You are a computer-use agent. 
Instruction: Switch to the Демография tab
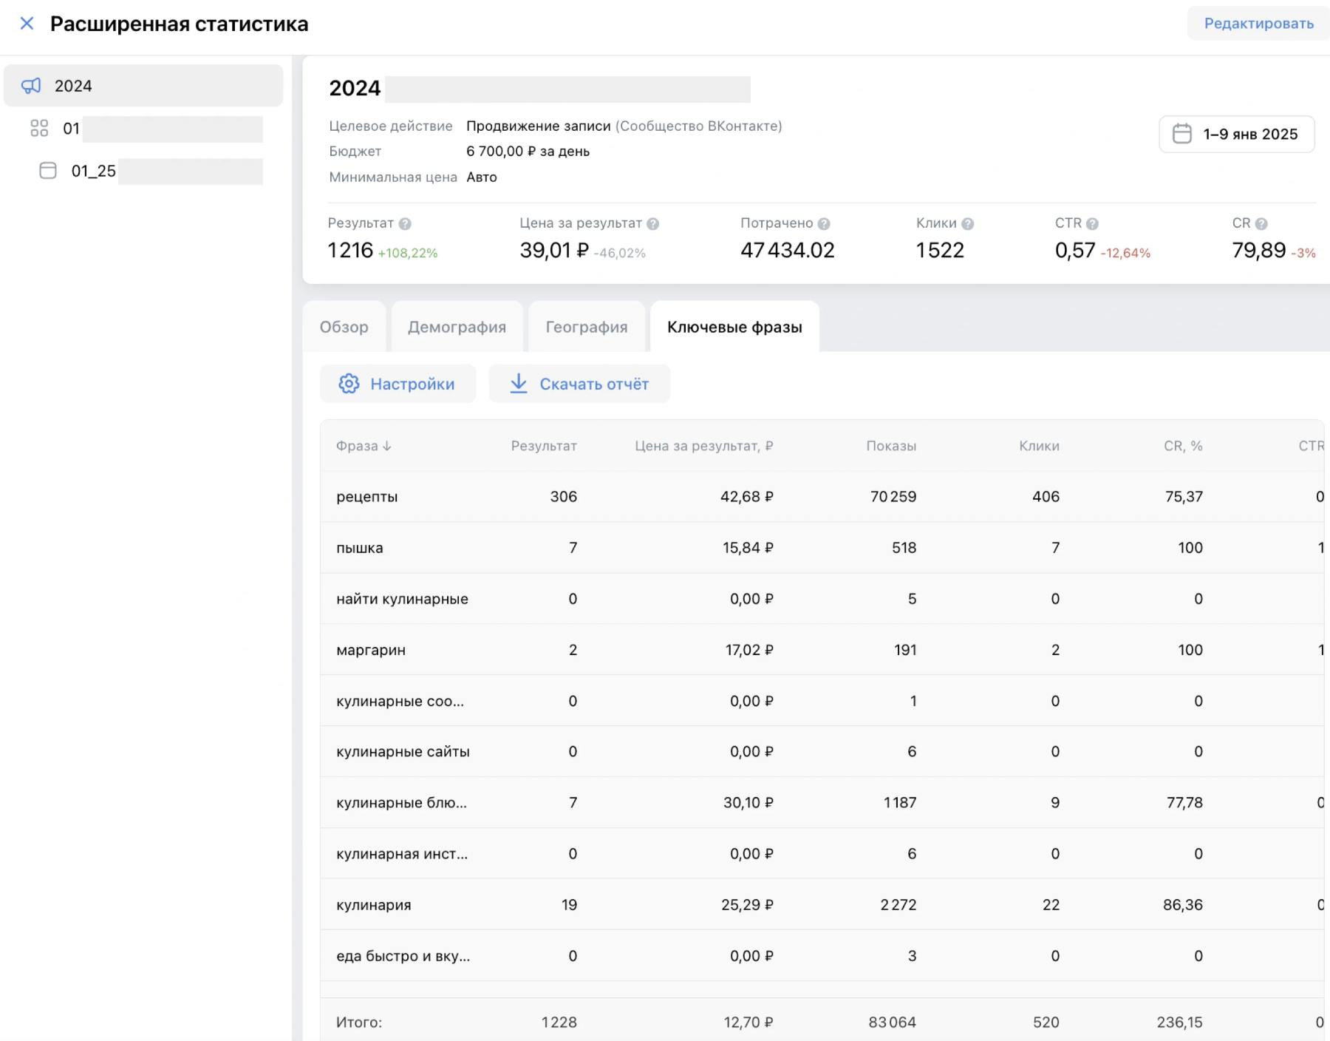pyautogui.click(x=457, y=327)
